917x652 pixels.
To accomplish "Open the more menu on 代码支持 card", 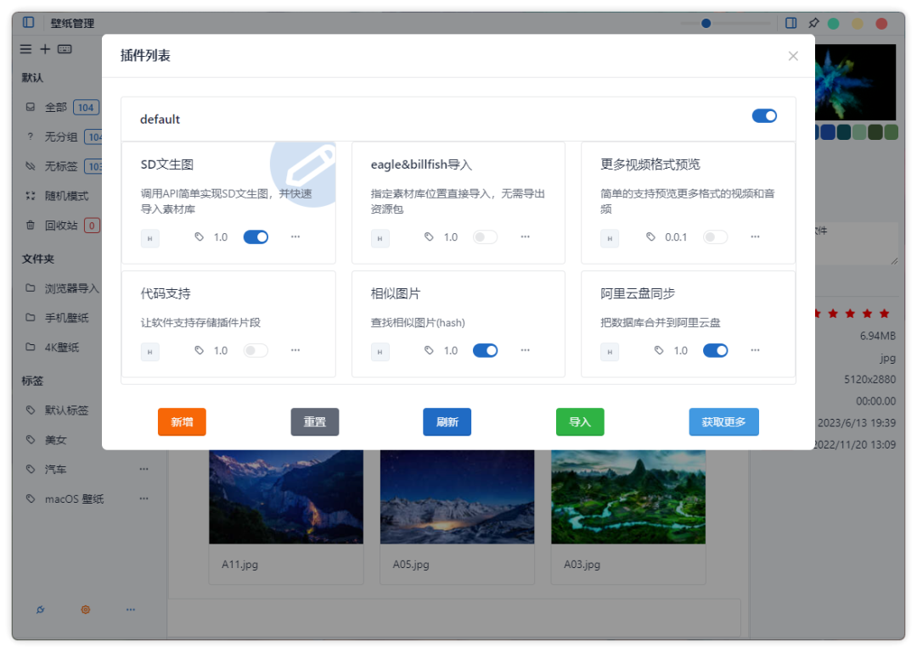I will pos(295,350).
